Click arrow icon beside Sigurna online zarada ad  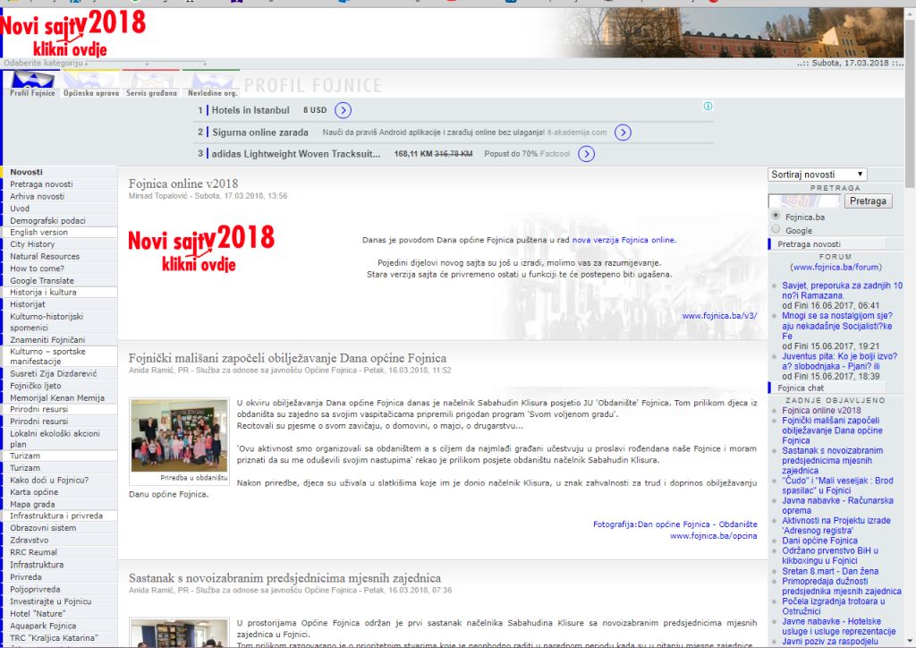[x=623, y=132]
